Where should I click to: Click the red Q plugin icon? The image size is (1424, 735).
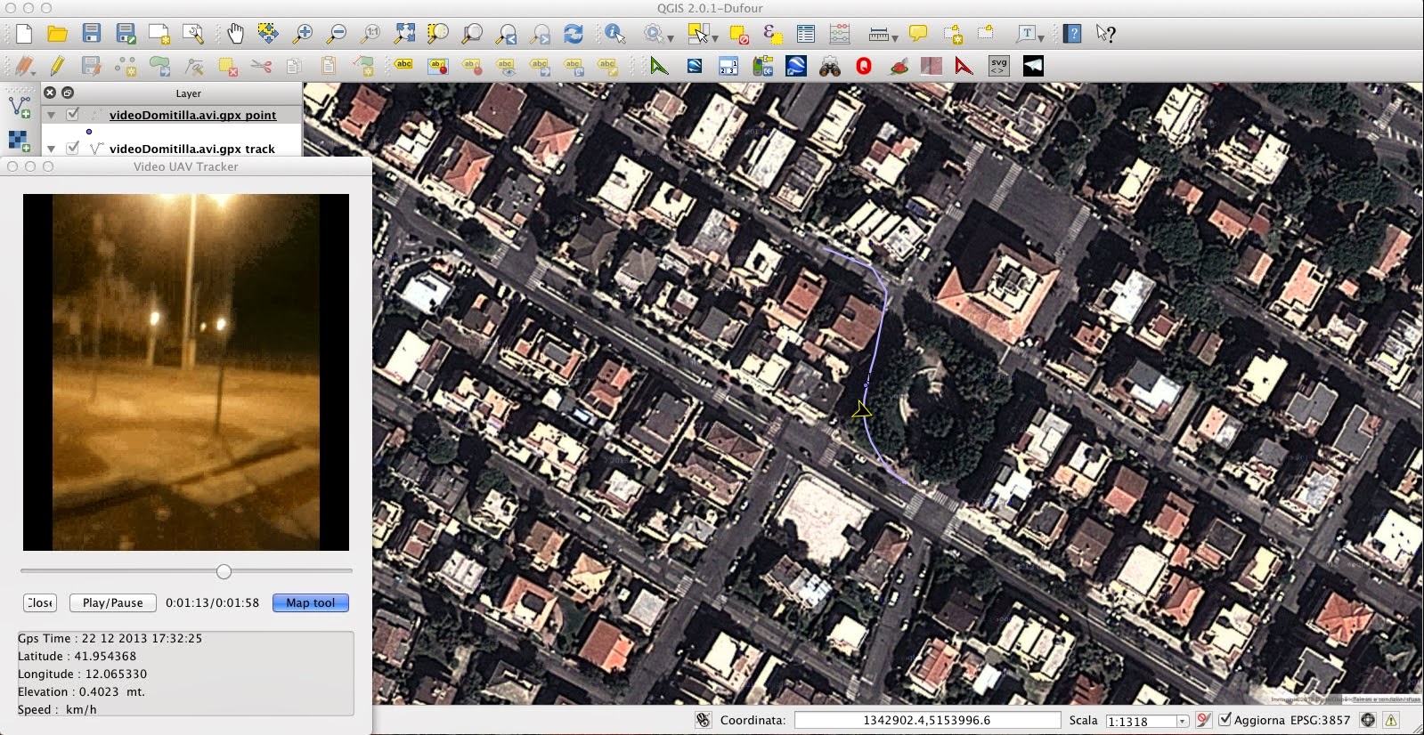coord(864,66)
